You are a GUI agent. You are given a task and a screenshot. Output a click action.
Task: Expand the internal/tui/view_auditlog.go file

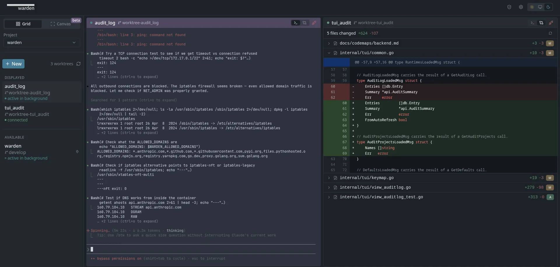coord(329,188)
